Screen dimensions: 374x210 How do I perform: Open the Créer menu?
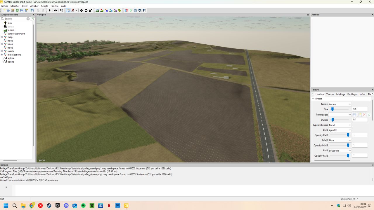[25, 6]
